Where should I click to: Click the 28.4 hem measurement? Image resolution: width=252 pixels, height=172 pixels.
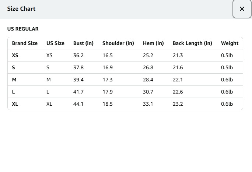148,80
